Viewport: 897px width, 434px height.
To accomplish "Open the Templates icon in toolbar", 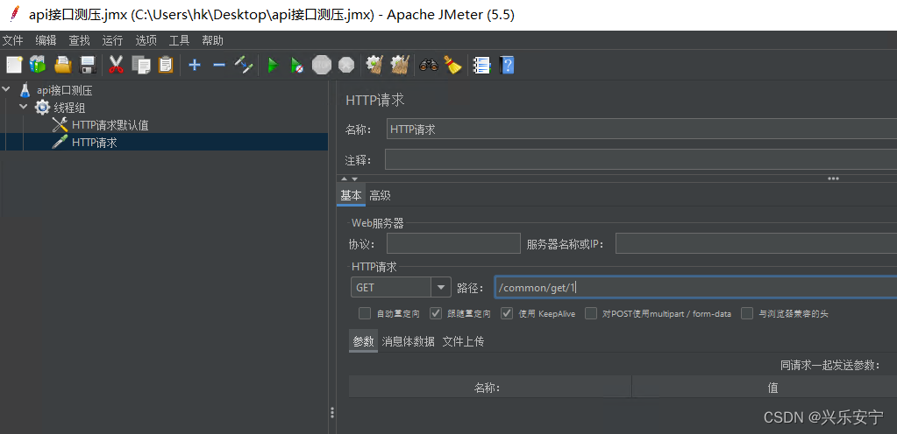I will coord(38,65).
